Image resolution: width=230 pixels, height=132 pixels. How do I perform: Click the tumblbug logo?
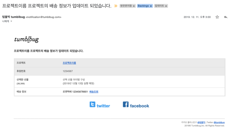[26, 40]
